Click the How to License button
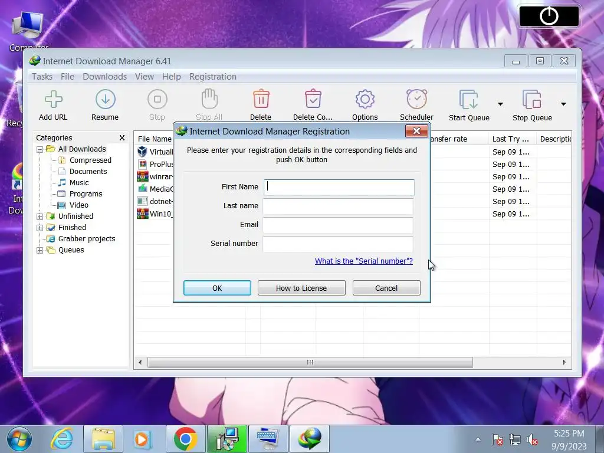 301,288
